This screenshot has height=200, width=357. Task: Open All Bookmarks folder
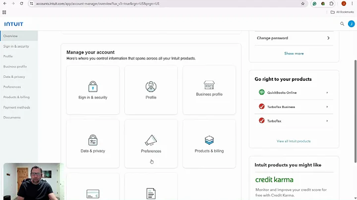pyautogui.click(x=342, y=12)
